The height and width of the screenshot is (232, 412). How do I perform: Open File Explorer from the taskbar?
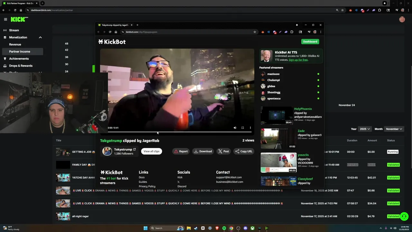pyautogui.click(x=189, y=228)
